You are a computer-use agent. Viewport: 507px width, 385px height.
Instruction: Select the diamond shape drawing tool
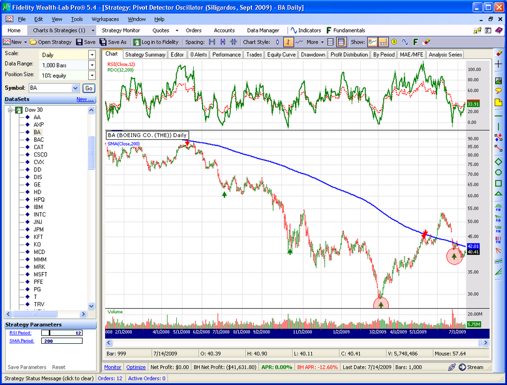pyautogui.click(x=498, y=162)
